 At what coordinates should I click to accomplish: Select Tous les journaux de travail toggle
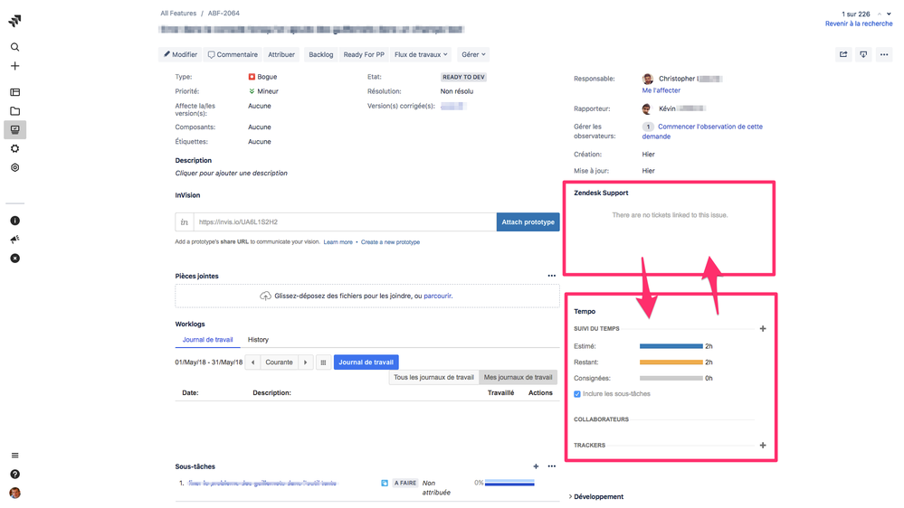click(x=433, y=377)
